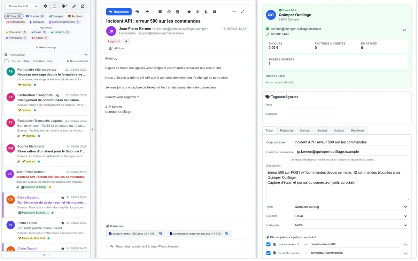Filter by the Devis tag

pos(39,32)
